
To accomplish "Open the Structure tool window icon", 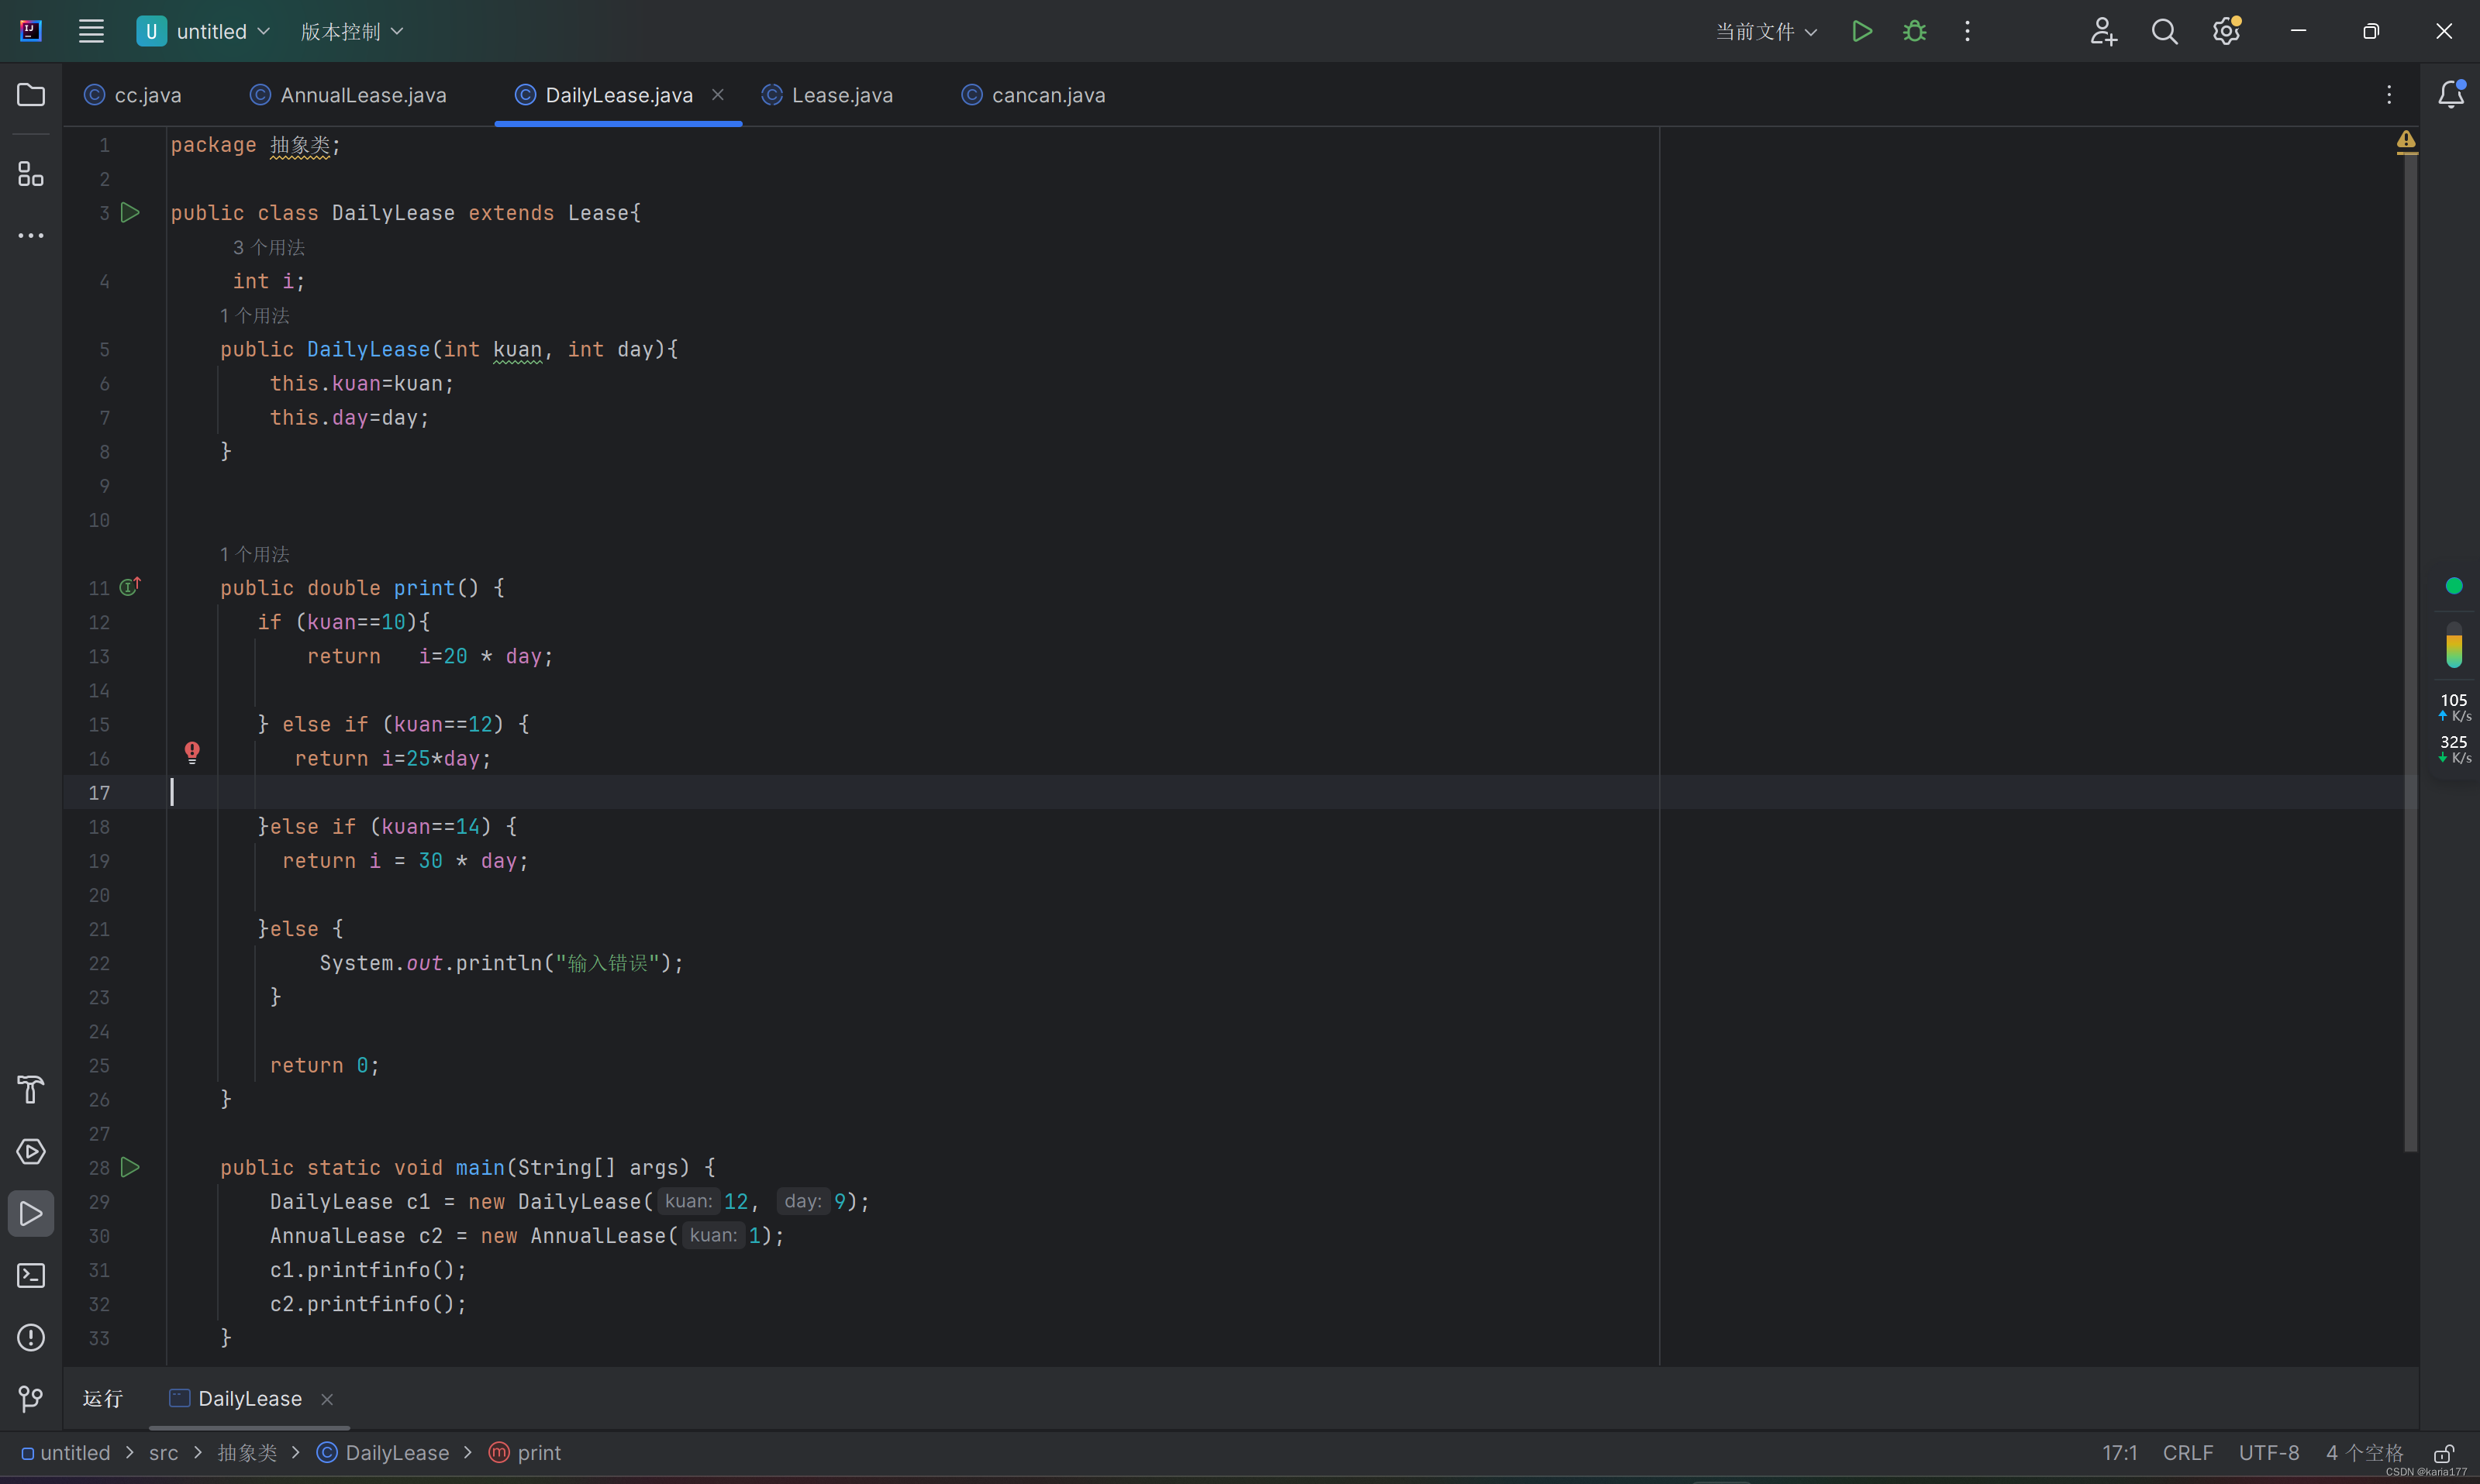I will (x=31, y=174).
